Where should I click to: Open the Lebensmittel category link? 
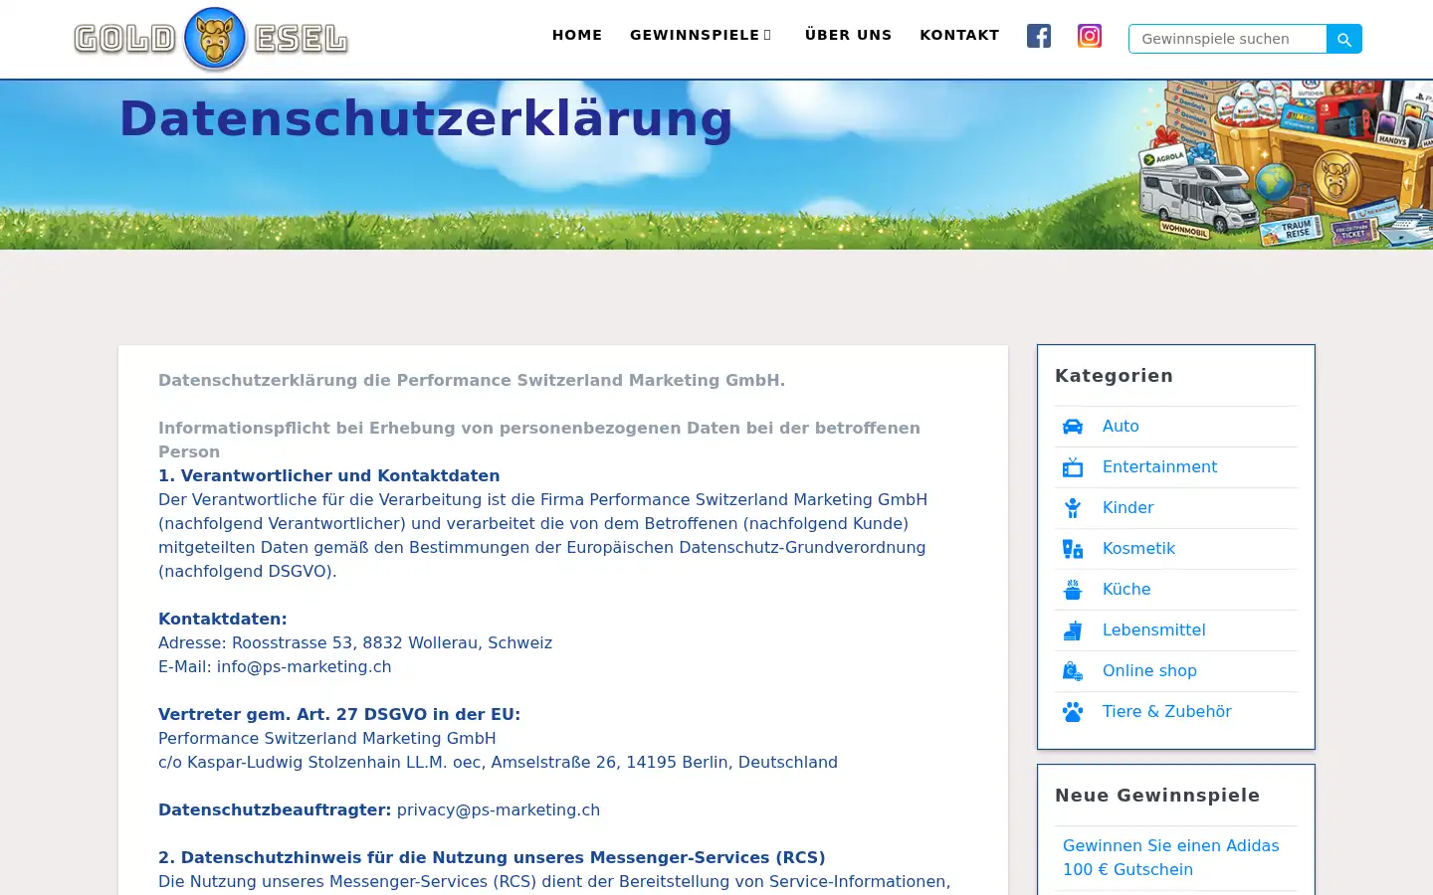[1153, 630]
